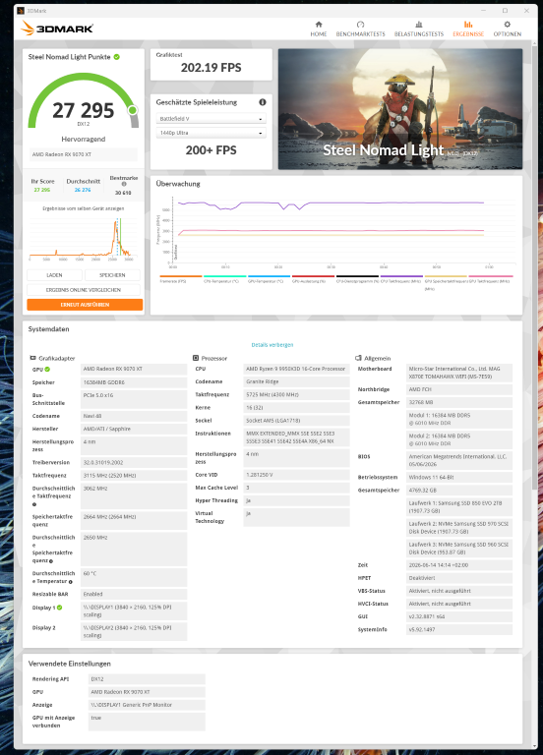Click the Sockel value Socket AM5 (LGA1718)

coord(296,421)
